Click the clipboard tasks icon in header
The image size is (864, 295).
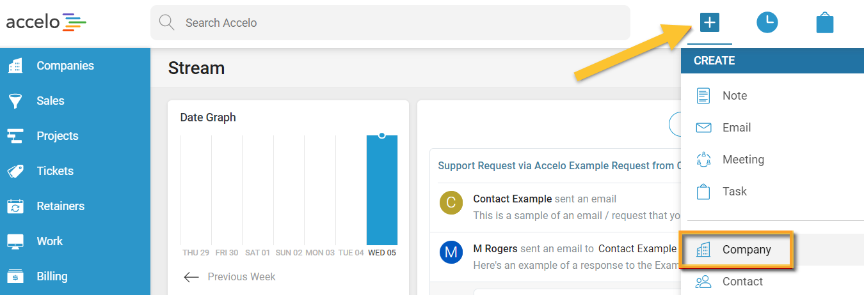click(824, 24)
